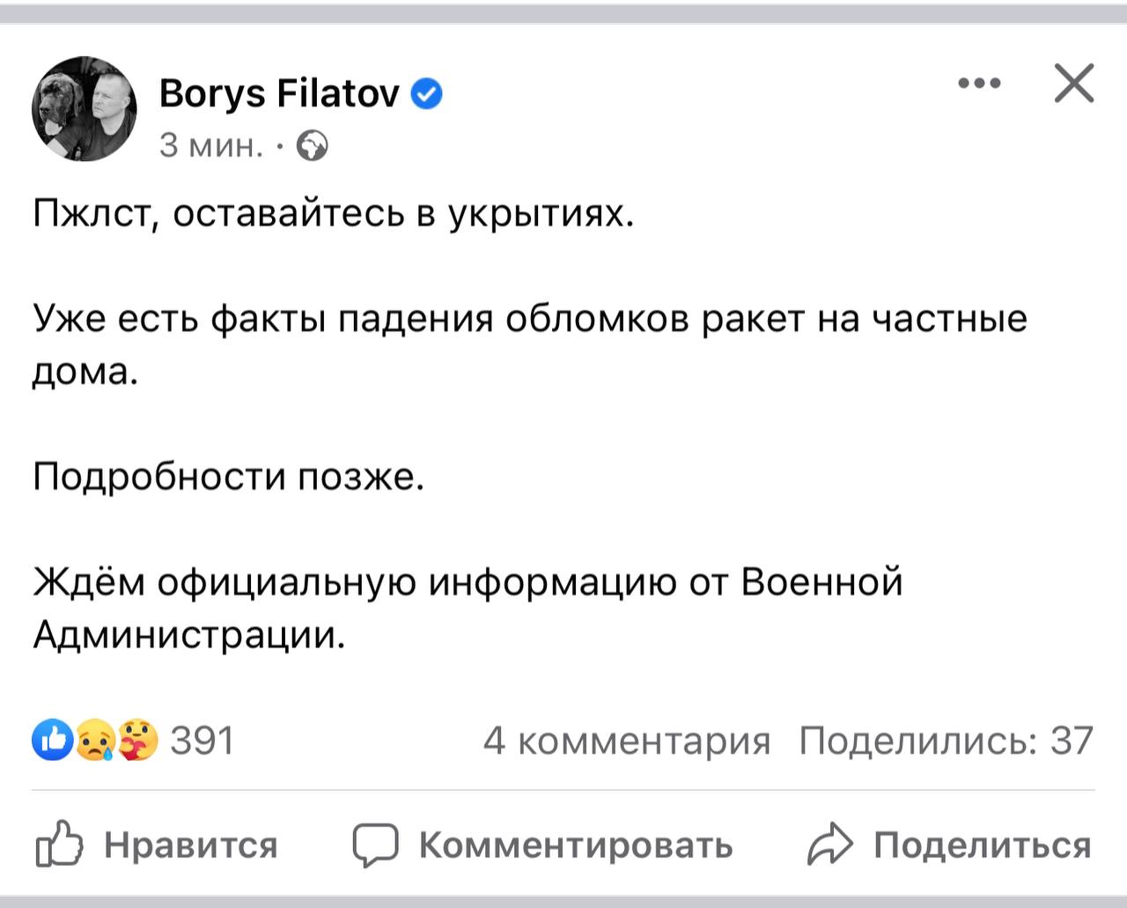Click the crying sad reaction emoji
This screenshot has width=1127, height=908.
click(94, 740)
